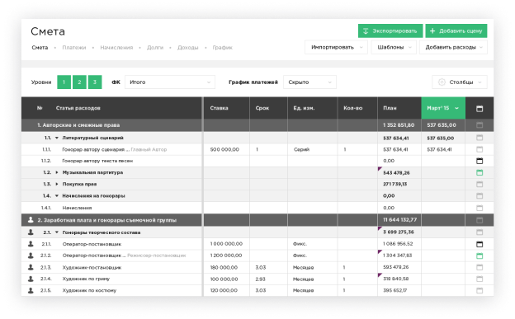Screen dimensions: 515x319
Task: Click Ставка column header
Action: (x=219, y=108)
